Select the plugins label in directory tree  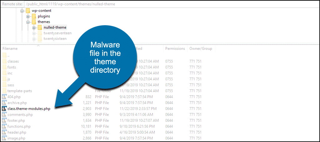[x=44, y=16]
